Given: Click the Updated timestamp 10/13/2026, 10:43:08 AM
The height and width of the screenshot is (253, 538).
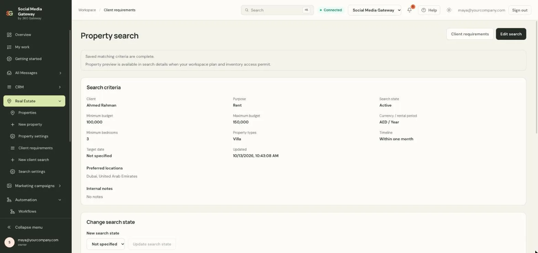Looking at the screenshot, I should pyautogui.click(x=256, y=156).
